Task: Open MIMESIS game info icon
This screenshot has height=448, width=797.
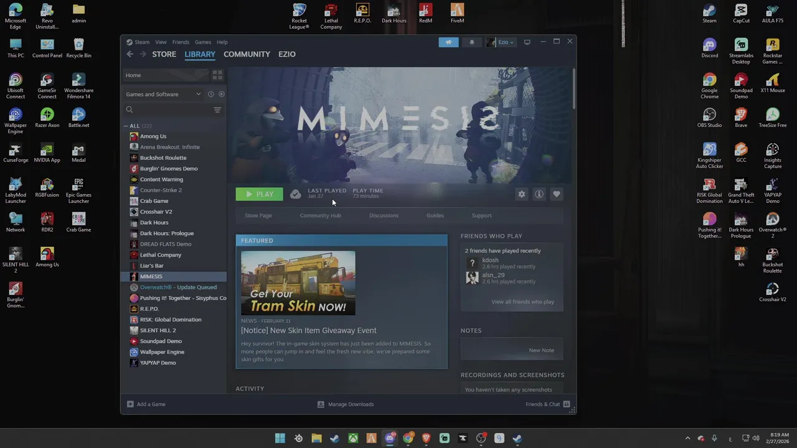Action: [x=539, y=194]
